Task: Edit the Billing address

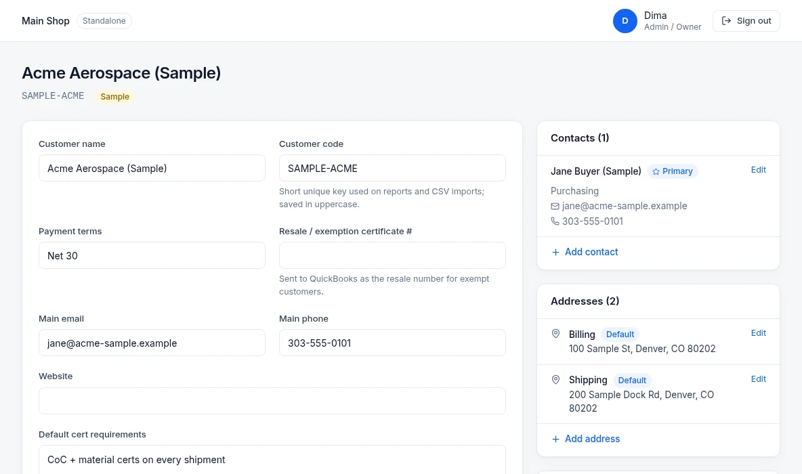Action: pyautogui.click(x=759, y=333)
